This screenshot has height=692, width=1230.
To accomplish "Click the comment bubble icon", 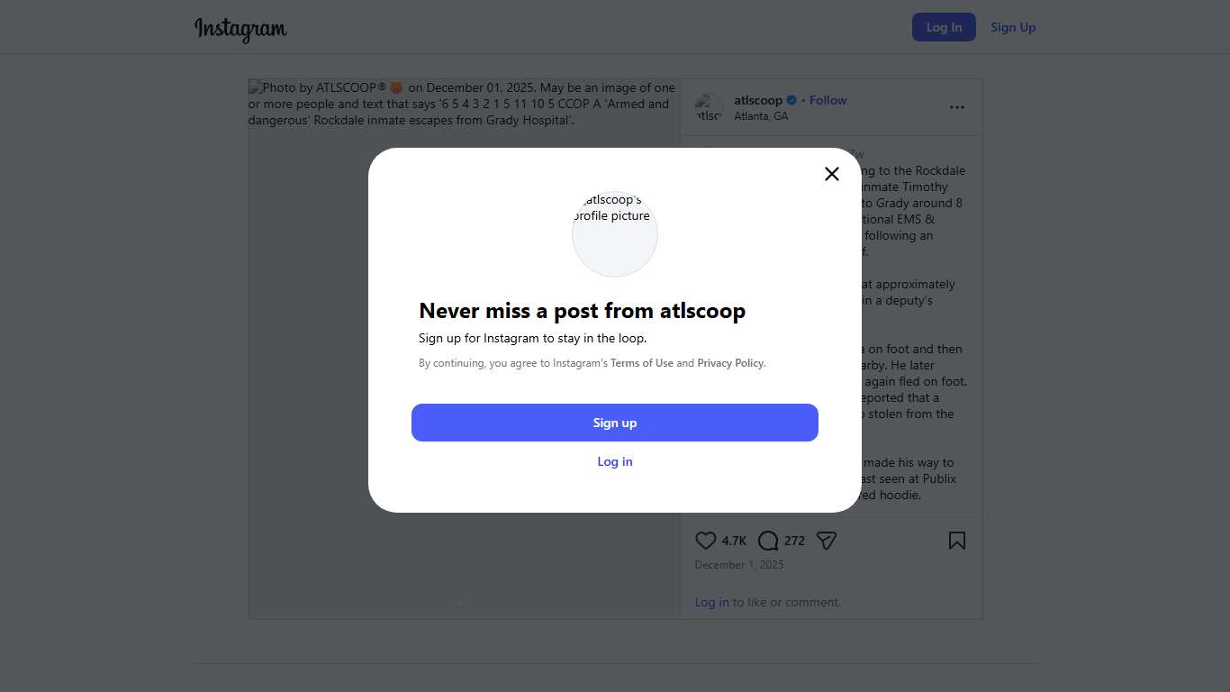I will pos(768,541).
